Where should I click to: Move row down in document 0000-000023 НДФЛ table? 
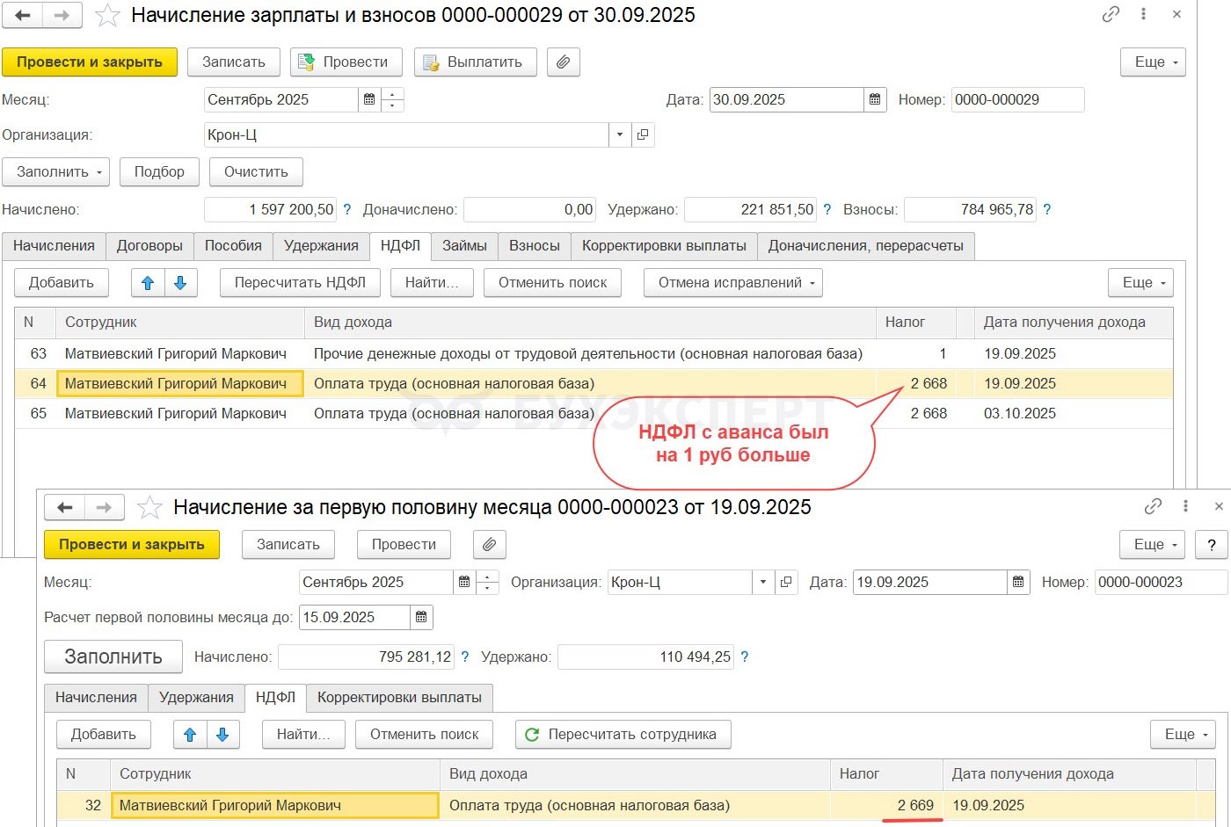[x=222, y=735]
